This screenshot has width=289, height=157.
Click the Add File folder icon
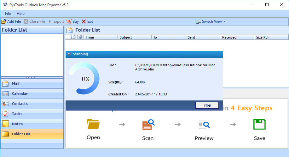click(4, 21)
